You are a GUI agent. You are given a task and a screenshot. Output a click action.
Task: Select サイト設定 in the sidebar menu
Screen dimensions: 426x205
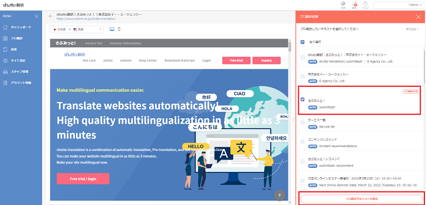click(18, 61)
